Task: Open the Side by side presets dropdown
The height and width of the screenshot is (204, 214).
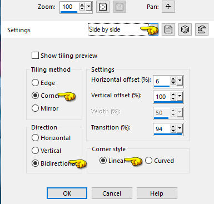Action: click(x=153, y=29)
